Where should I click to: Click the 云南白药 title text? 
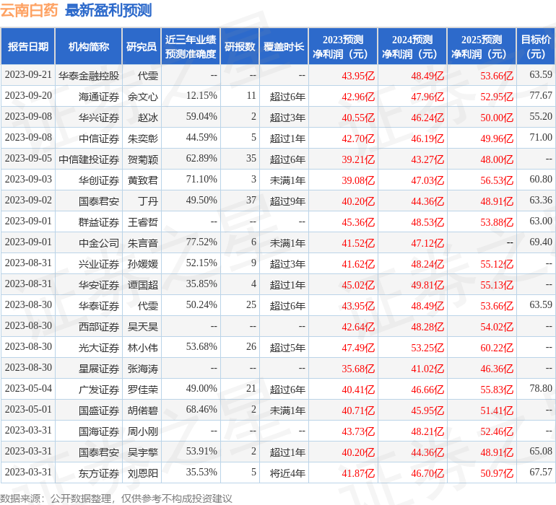29,10
